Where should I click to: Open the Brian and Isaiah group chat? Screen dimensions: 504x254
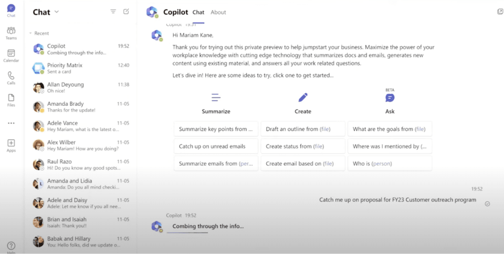(x=81, y=222)
